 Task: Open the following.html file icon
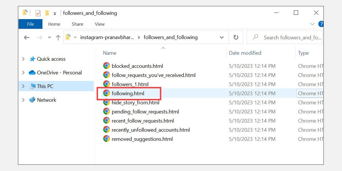coord(106,93)
